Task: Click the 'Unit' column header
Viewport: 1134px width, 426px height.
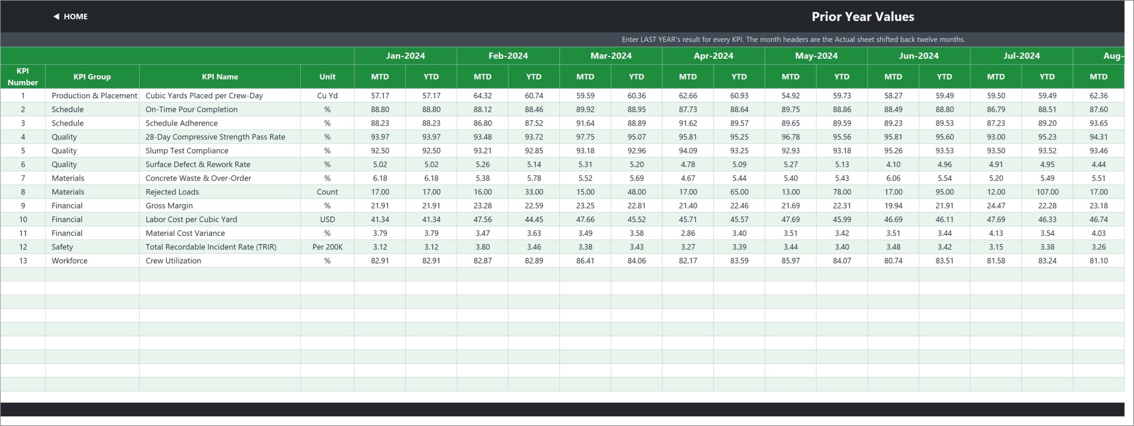Action: tap(327, 77)
